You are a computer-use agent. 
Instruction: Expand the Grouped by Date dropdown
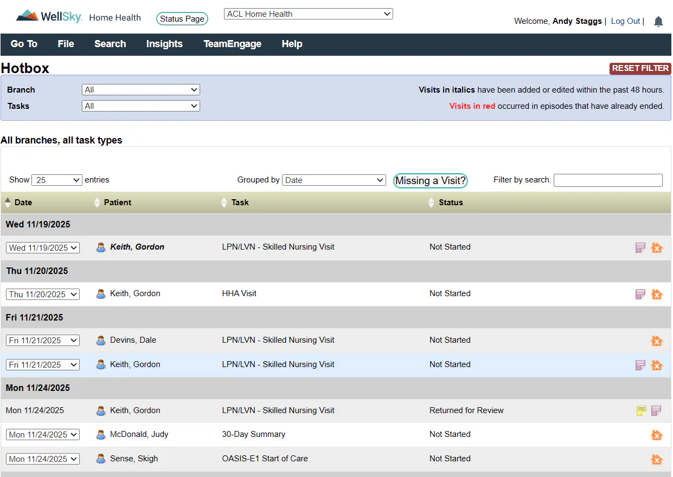[x=334, y=180]
